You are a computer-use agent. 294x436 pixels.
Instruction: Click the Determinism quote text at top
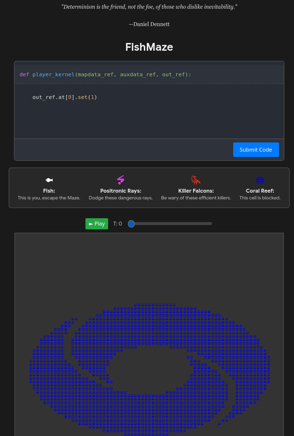pos(149,7)
